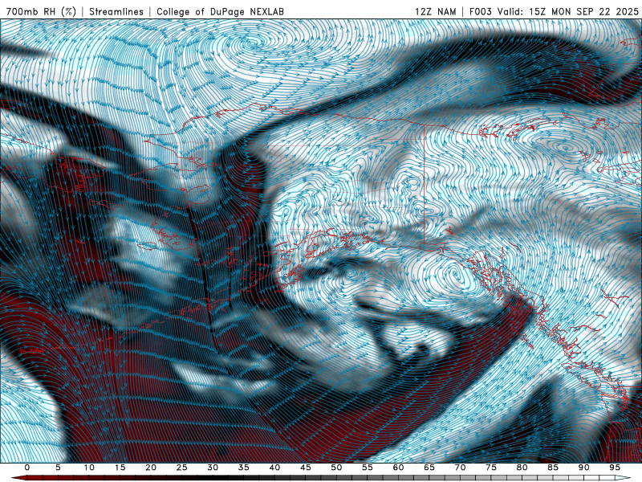Click the color scale label '15'
The width and height of the screenshot is (642, 482).
[120, 468]
